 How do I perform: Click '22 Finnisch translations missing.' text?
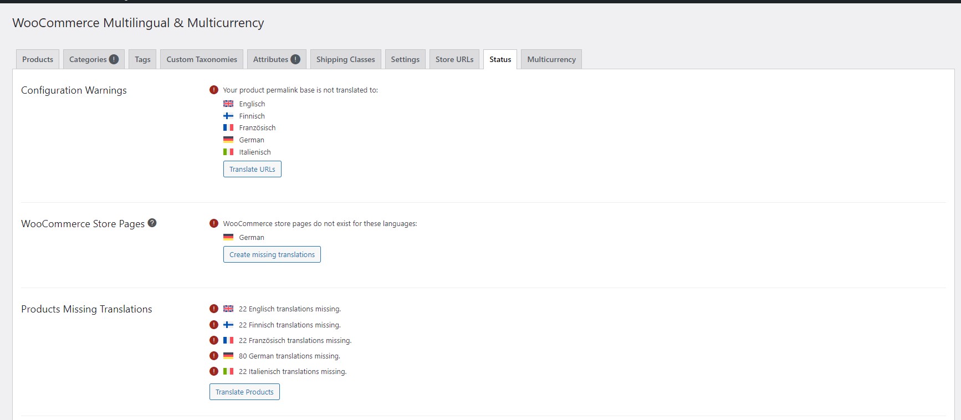pyautogui.click(x=290, y=325)
